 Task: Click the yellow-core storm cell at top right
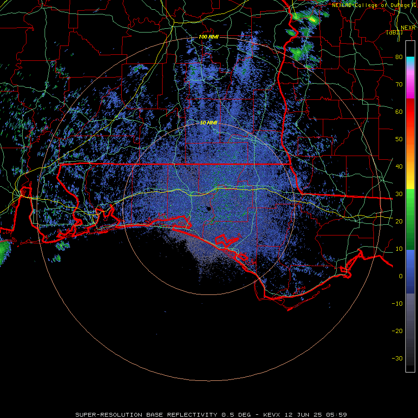(313, 20)
